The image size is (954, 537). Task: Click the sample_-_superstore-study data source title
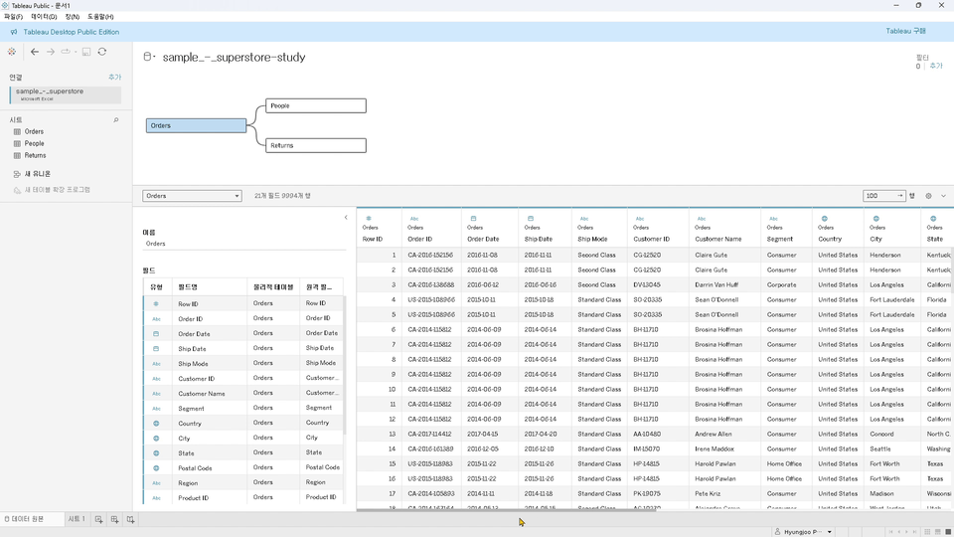(x=234, y=58)
